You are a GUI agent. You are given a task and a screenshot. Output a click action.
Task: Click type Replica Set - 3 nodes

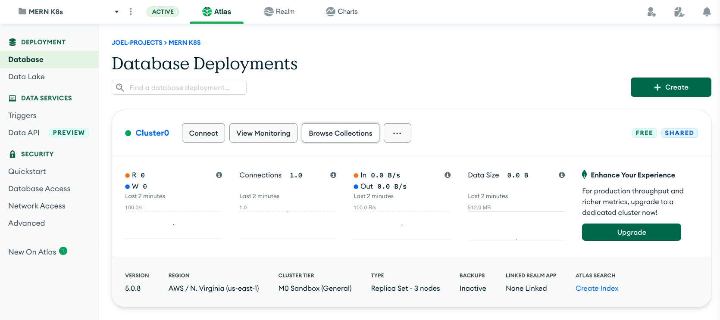[x=406, y=288]
